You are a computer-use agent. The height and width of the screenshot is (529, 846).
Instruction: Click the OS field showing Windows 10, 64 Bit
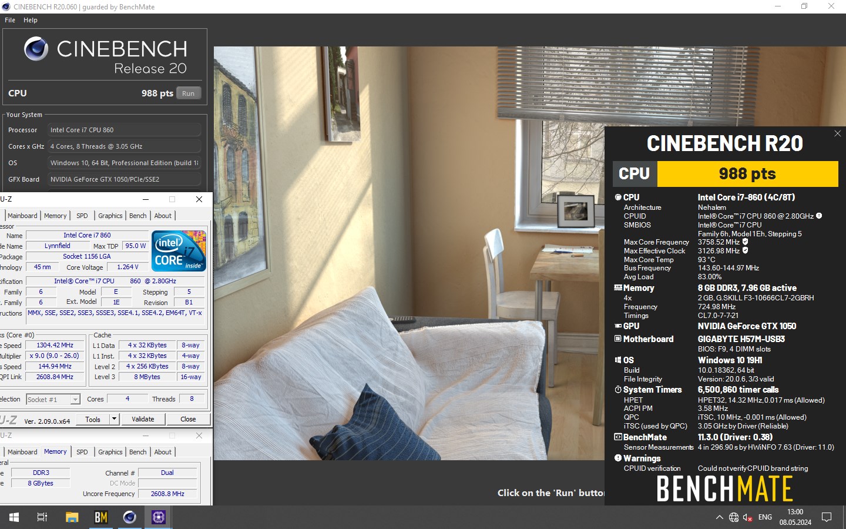pyautogui.click(x=125, y=163)
